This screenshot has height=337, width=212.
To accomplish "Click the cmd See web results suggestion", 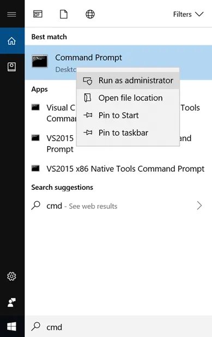I will click(118, 206).
